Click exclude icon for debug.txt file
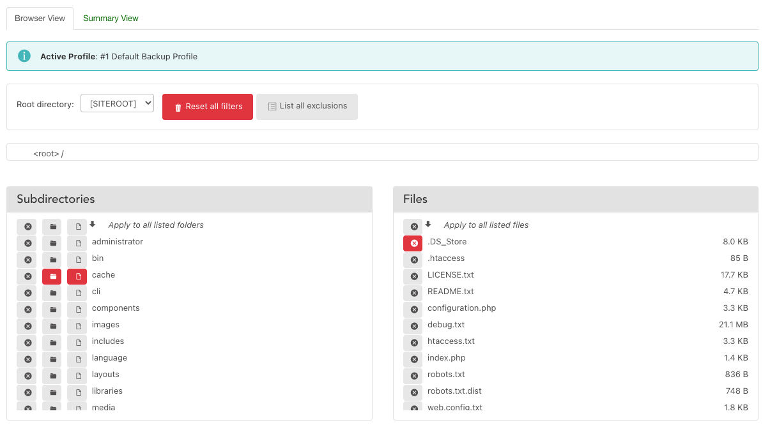Screen dimensions: 763x432 tap(413, 326)
